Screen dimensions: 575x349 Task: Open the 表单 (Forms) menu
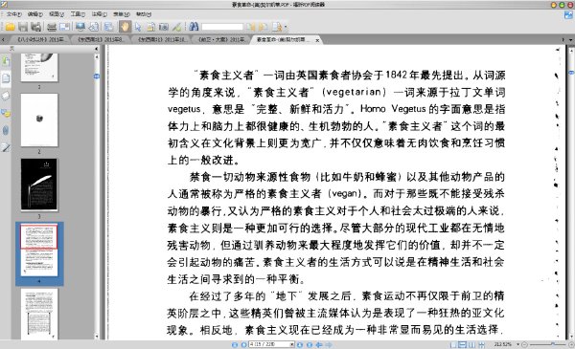[x=122, y=14]
